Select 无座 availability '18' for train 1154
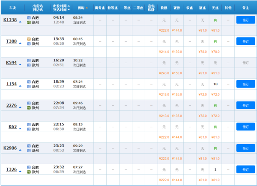The height and width of the screenshot is (186, 257). (215, 84)
